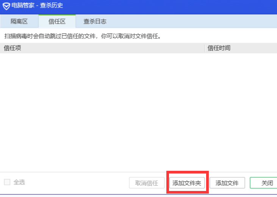This screenshot has width=277, height=197.
Task: Click the 扫描病毒时会自动跳过 description text
Action: (83, 36)
